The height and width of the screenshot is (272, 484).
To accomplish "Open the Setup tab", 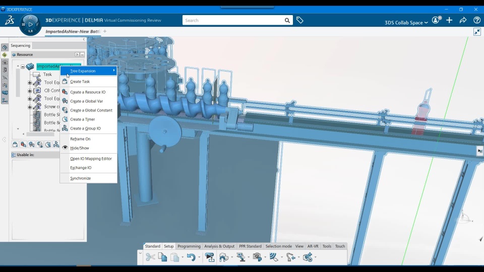I will (x=168, y=246).
